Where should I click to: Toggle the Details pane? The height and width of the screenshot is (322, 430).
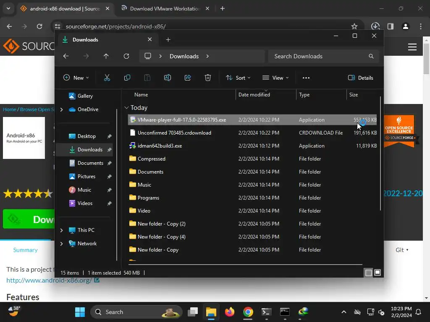[361, 78]
